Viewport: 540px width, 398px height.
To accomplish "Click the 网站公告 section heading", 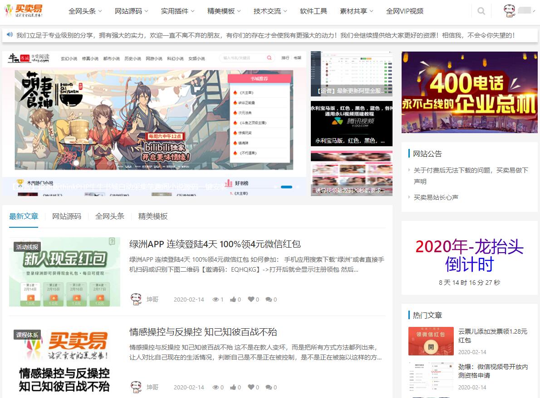I will pyautogui.click(x=427, y=153).
